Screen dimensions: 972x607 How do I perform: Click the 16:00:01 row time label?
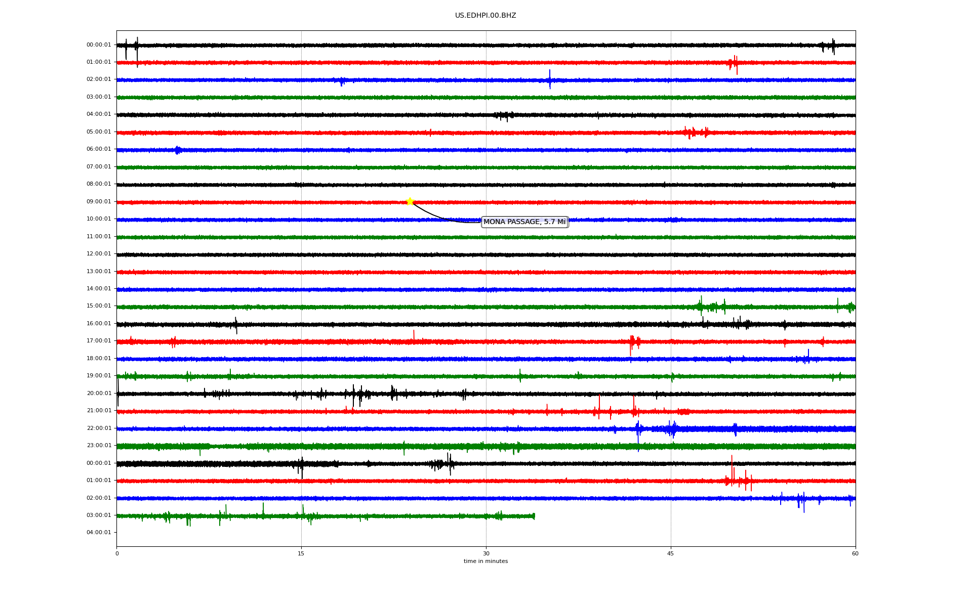pyautogui.click(x=99, y=324)
